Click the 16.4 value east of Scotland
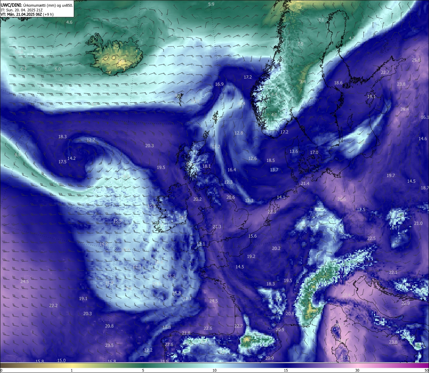Image resolution: width=429 pixels, height=373 pixels. (232, 170)
